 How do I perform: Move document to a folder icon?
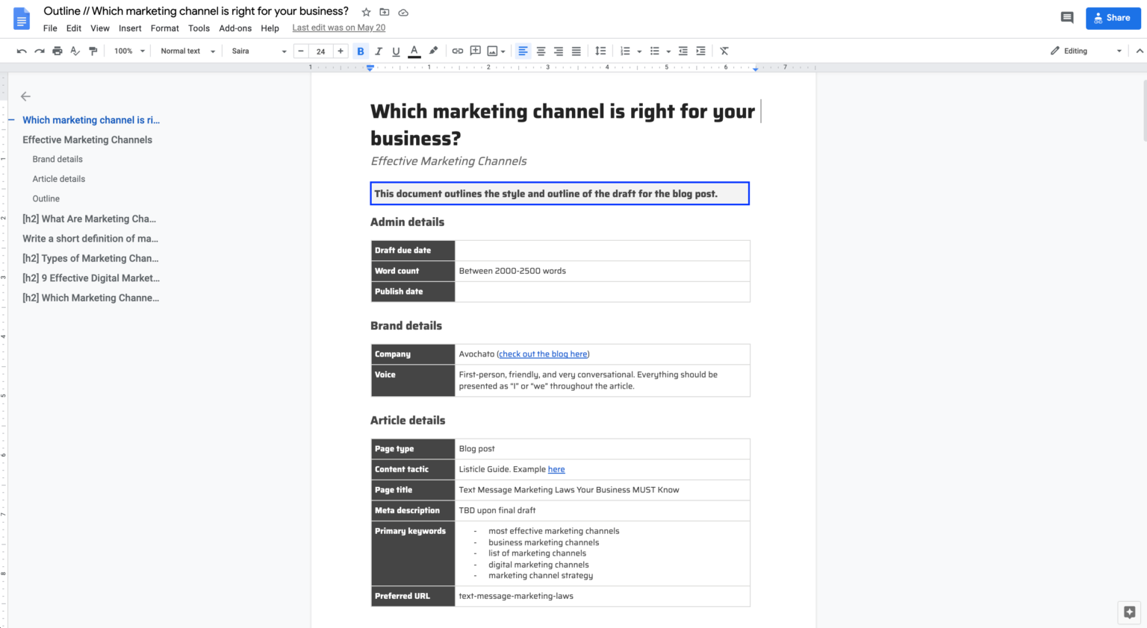pos(385,12)
